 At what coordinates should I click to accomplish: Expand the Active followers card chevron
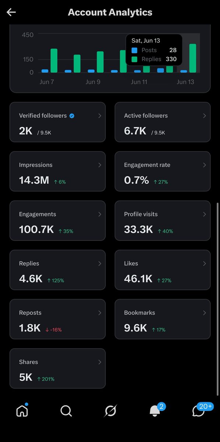[x=205, y=116]
